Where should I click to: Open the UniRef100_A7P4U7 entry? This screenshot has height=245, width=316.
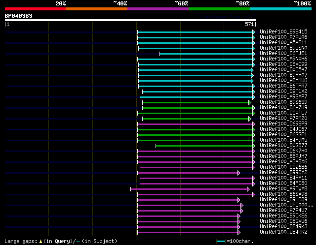tap(283, 211)
